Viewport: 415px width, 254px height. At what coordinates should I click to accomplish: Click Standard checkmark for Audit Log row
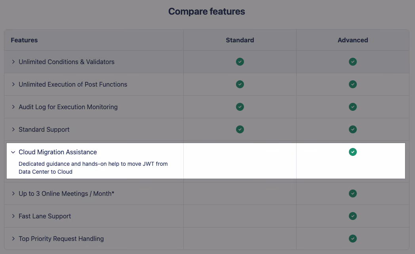click(x=240, y=107)
